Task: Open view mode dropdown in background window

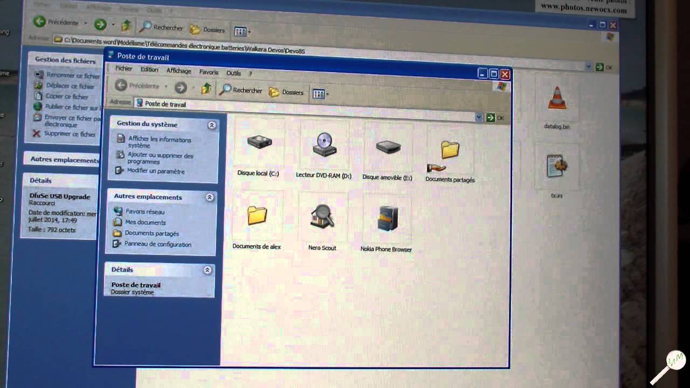Action: click(x=242, y=31)
